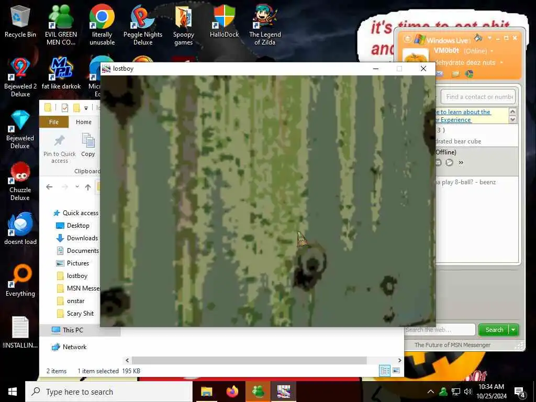Screen dimensions: 536x402
Task: Open The Legend of Zilda shortcut
Action: pos(265,26)
